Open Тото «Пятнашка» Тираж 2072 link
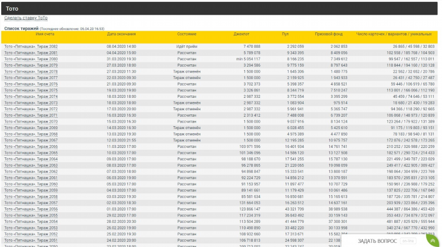 coord(31,109)
